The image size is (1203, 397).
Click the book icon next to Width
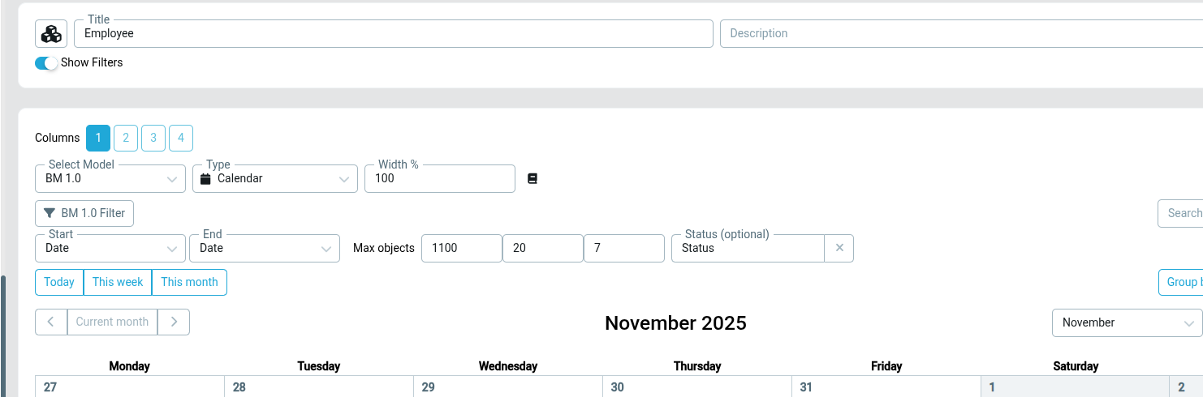533,178
